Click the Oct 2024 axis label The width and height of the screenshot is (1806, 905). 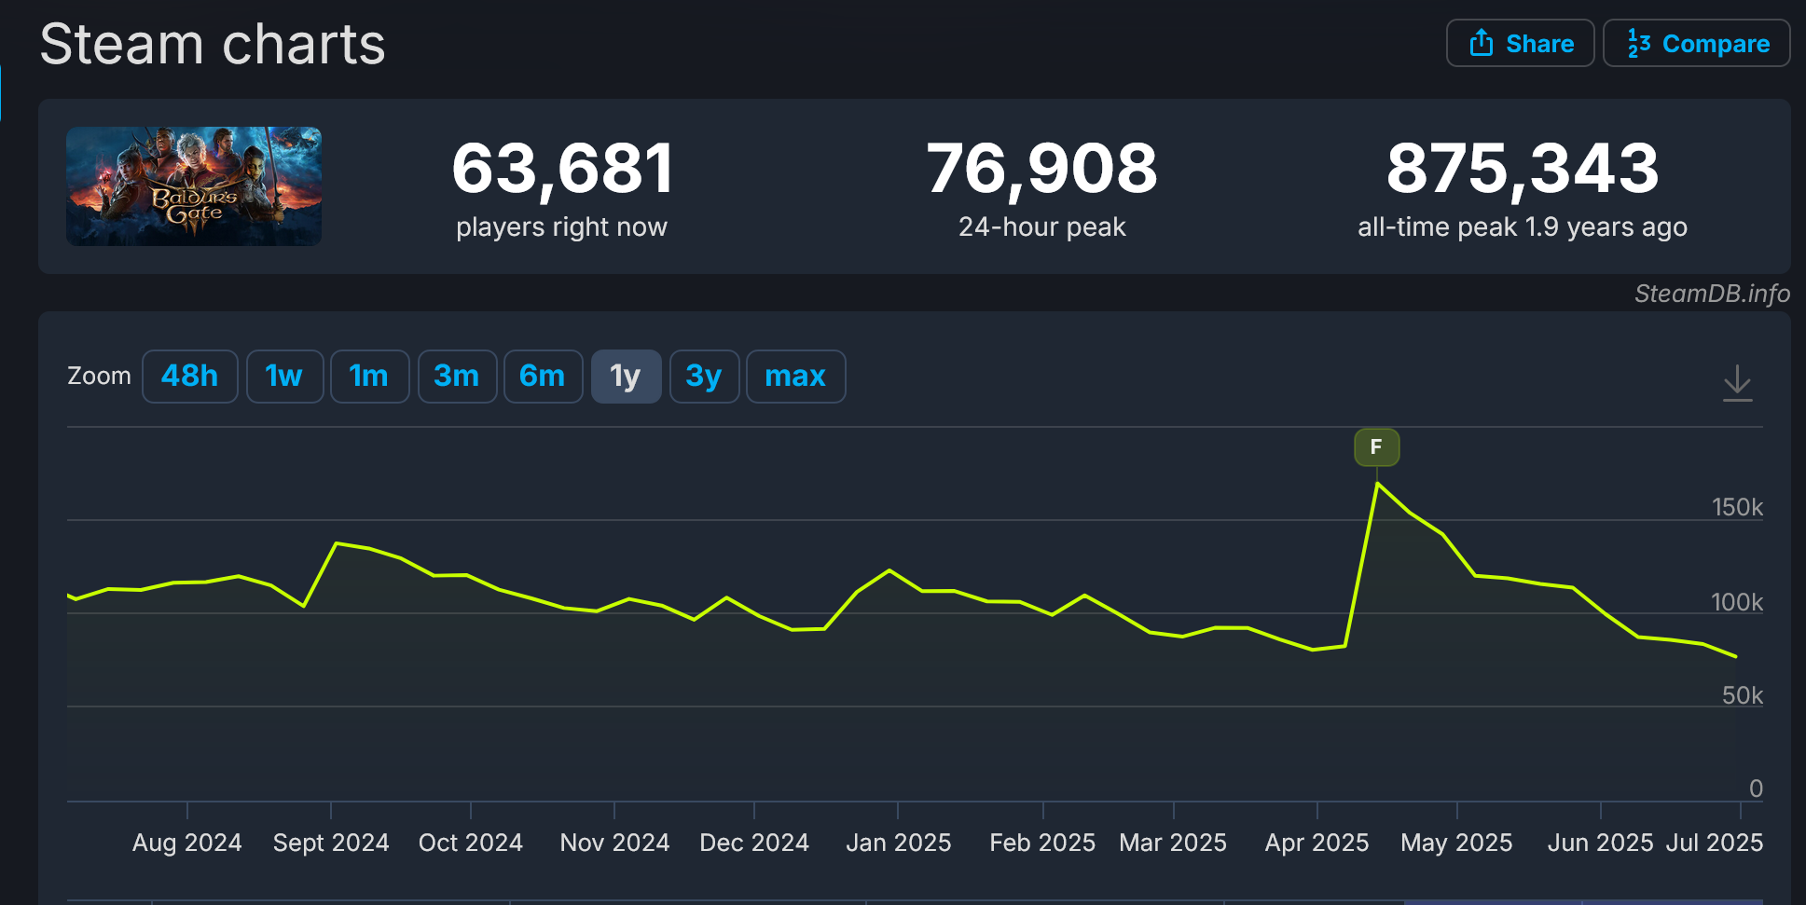coord(471,843)
